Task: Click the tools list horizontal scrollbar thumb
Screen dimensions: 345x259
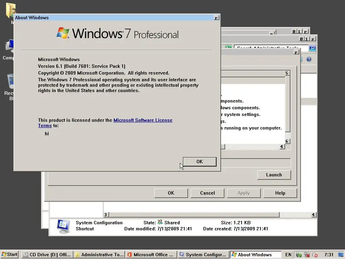Action: [223, 147]
